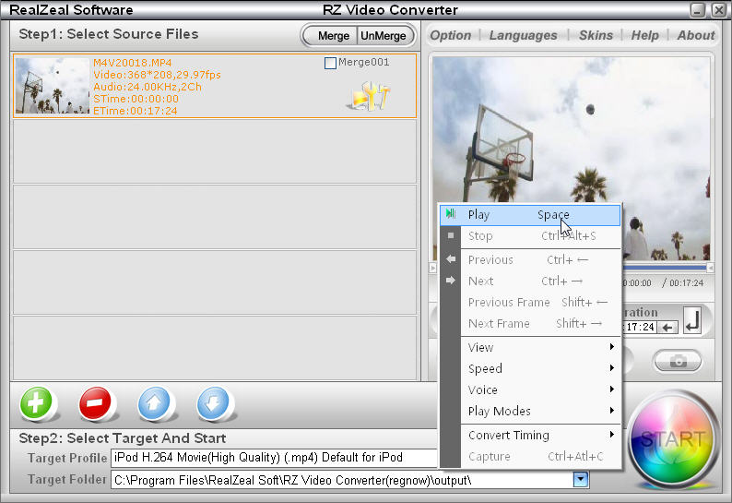Image resolution: width=732 pixels, height=503 pixels.
Task: Click the folder icon in M4V20018 row
Action: [x=368, y=96]
